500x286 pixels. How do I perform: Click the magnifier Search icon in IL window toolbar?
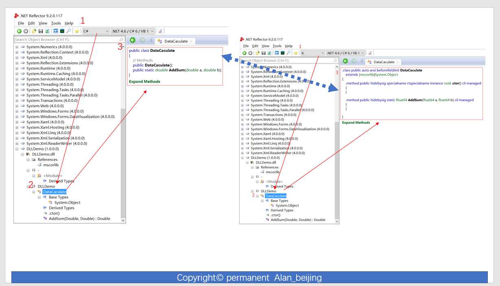(288, 53)
